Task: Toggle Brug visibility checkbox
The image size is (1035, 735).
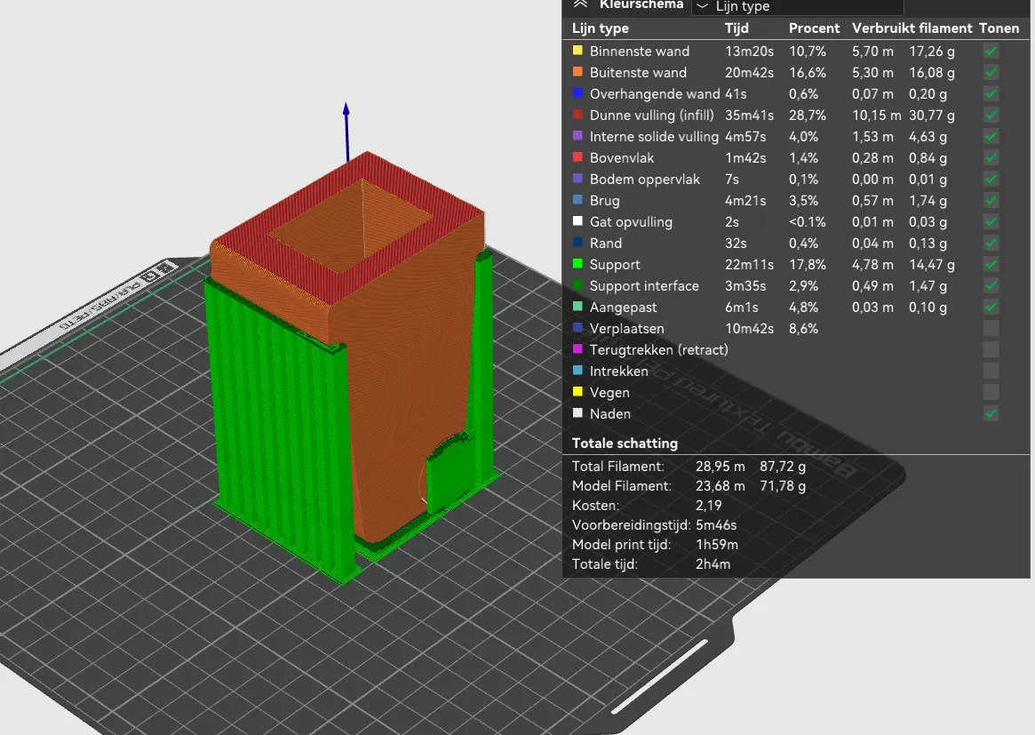Action: coord(990,201)
